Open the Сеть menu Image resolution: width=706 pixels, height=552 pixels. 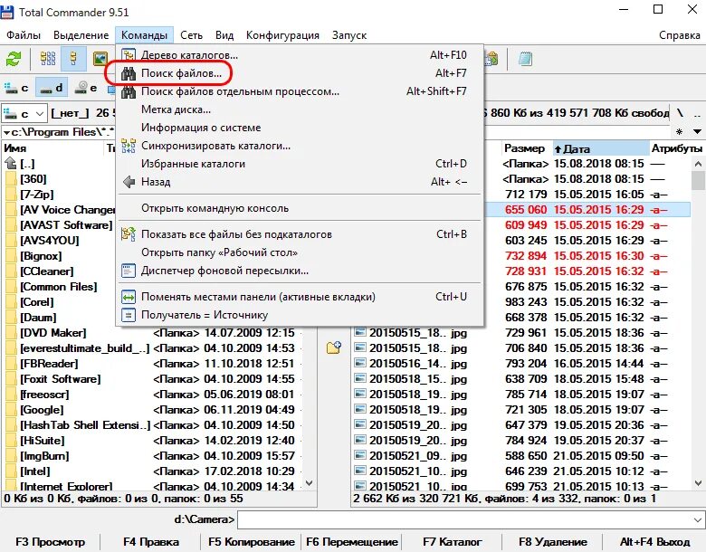(191, 35)
